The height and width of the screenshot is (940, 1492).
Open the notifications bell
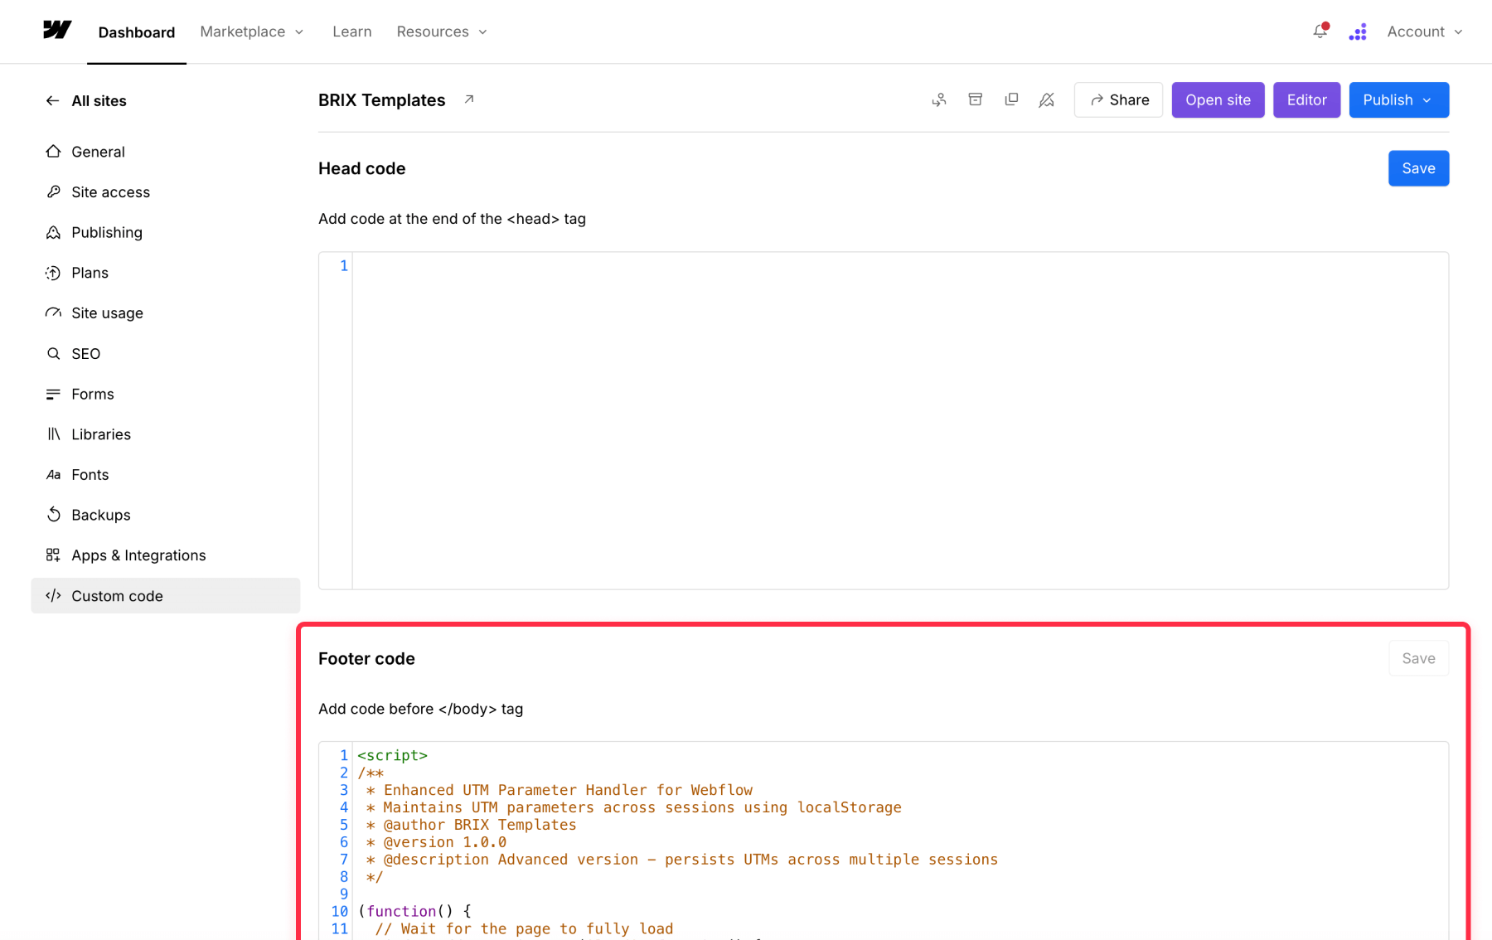click(x=1320, y=31)
